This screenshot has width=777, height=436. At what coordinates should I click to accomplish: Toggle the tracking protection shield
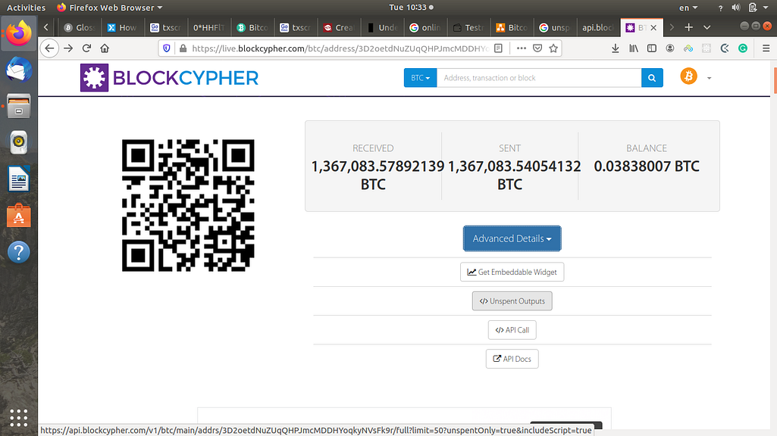click(166, 47)
